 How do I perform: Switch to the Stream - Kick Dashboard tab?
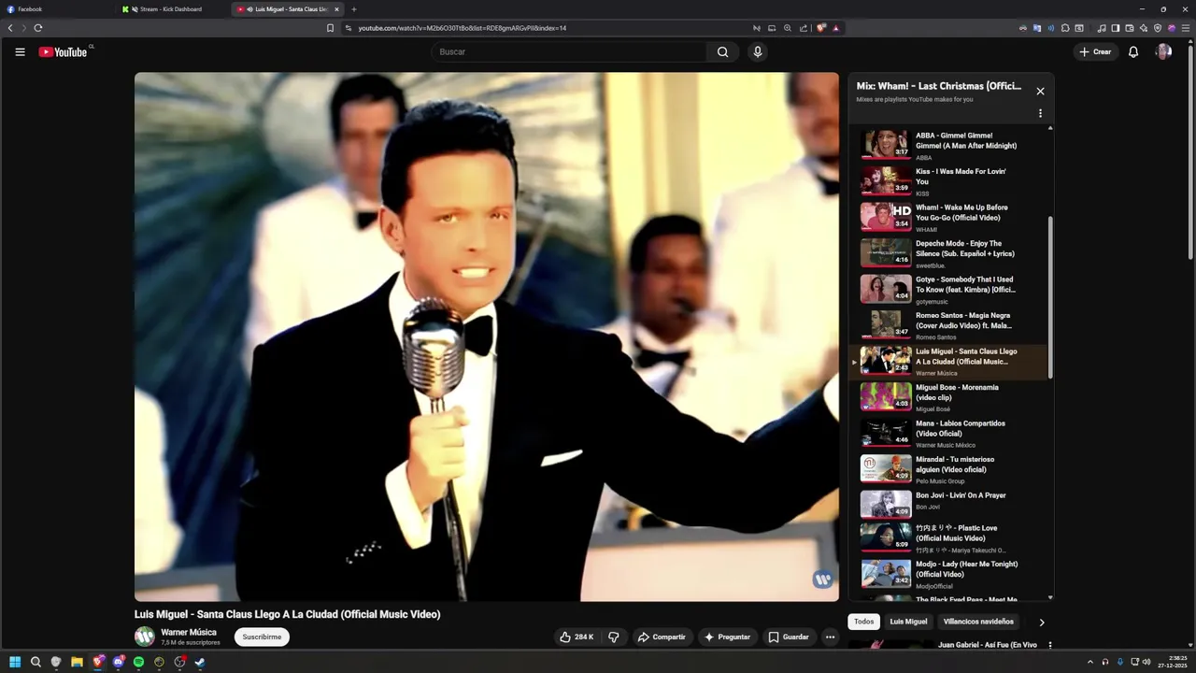tap(173, 9)
